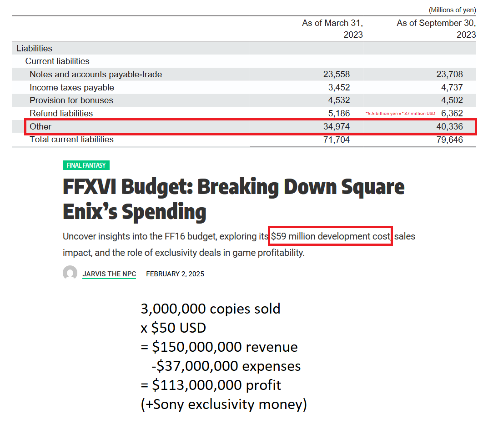Click the 4,532 bonuses value
483x429 pixels.
click(x=339, y=100)
